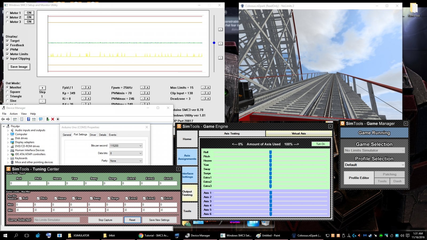This screenshot has height=240, width=427.
Task: Open the Bits per second dropdown
Action: 126,146
